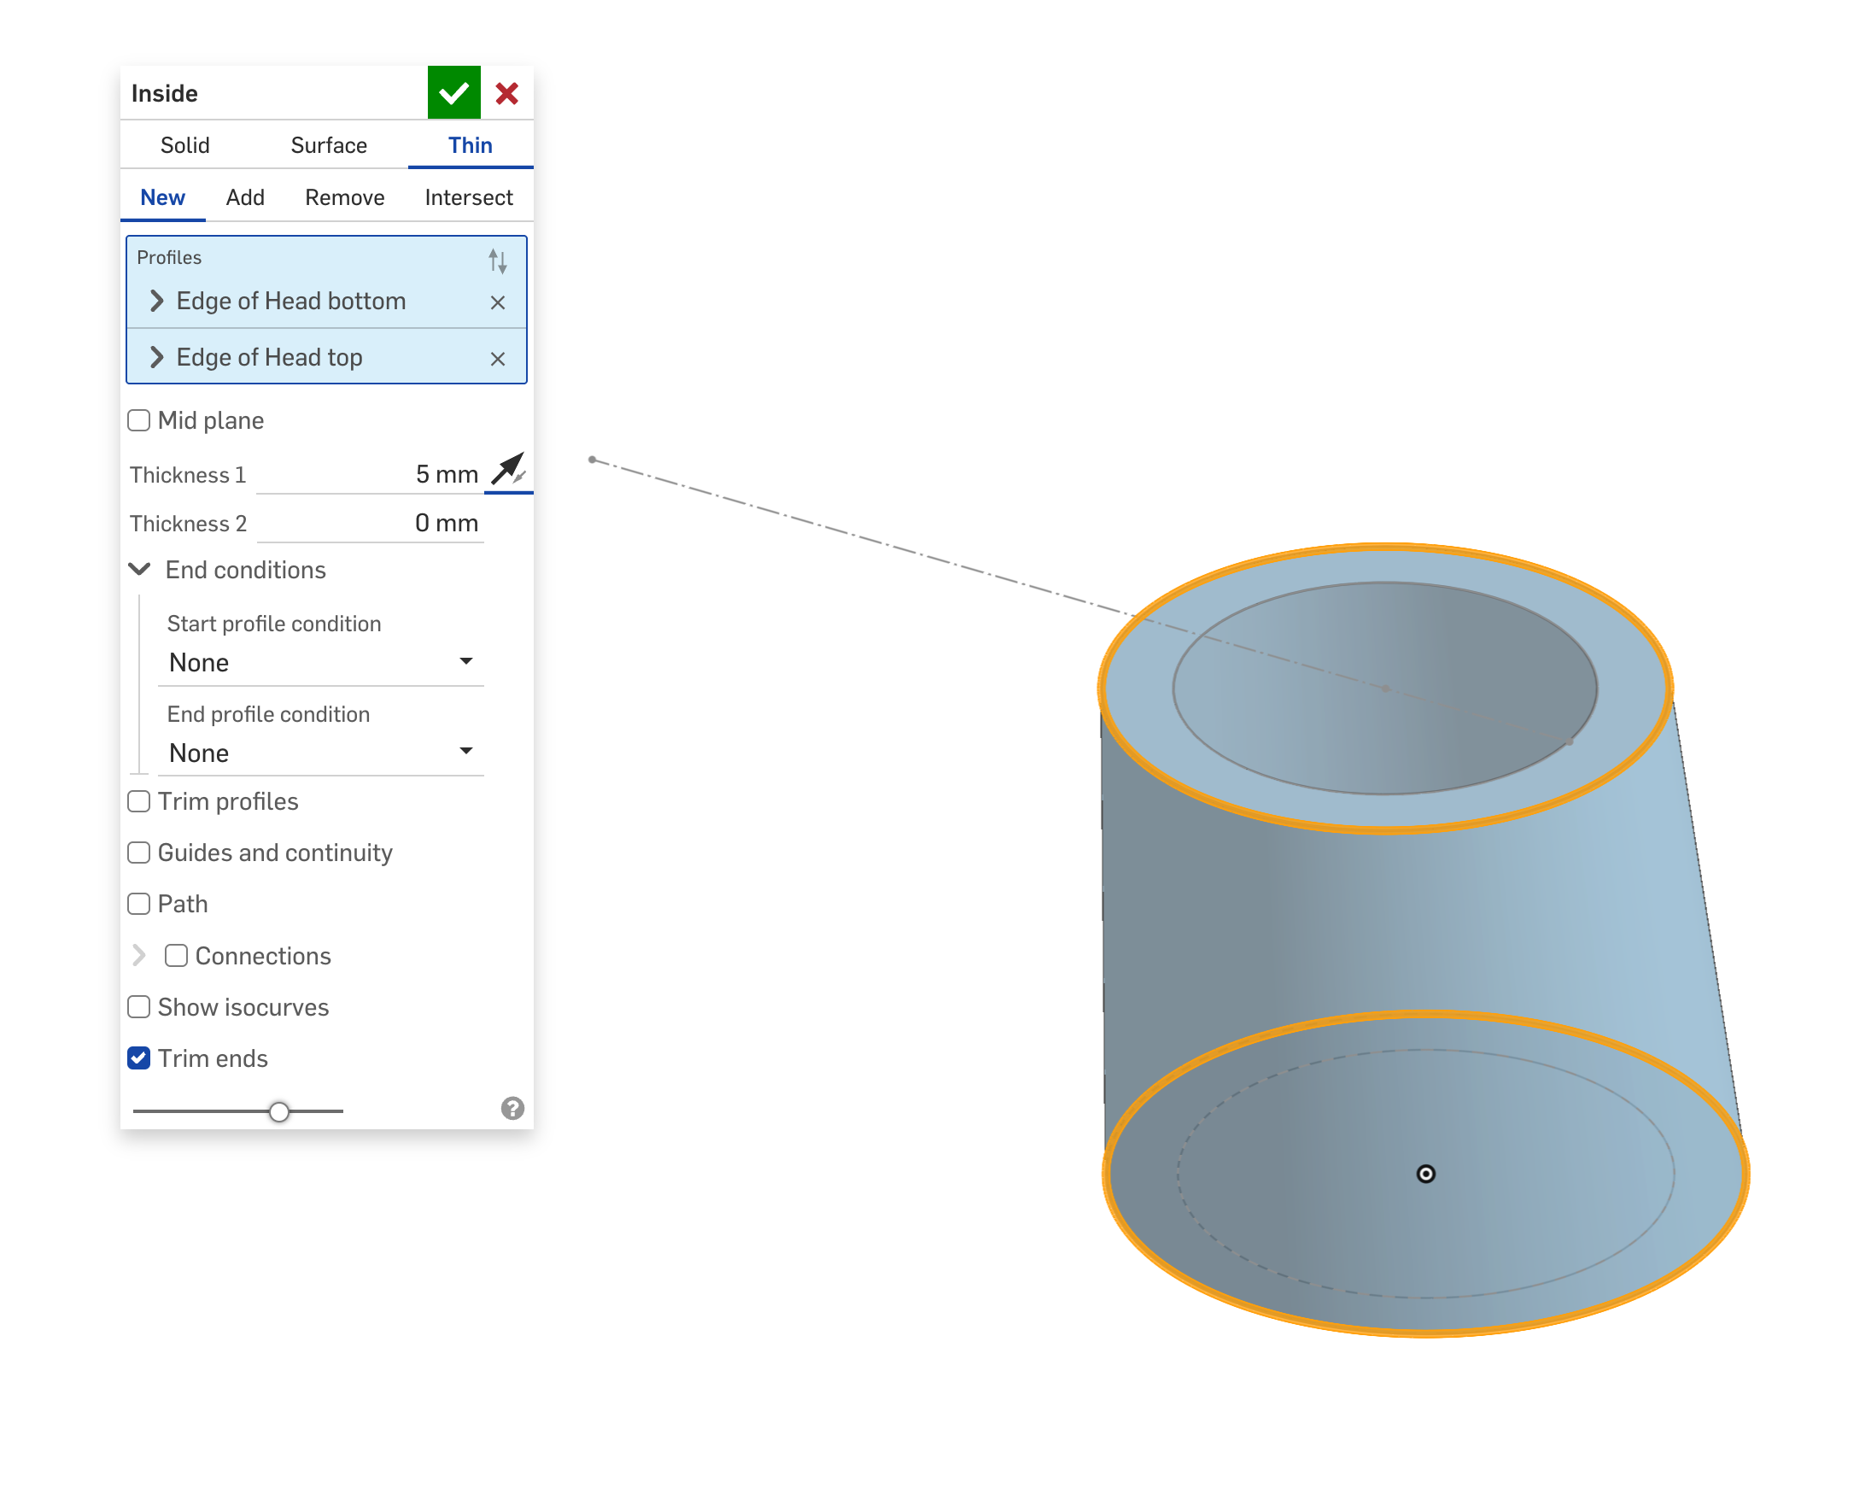Click the slider handle at panel bottom
This screenshot has width=1860, height=1500.
click(x=278, y=1111)
